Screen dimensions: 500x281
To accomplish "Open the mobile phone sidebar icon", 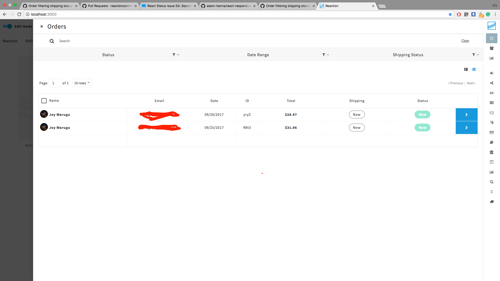I will coord(491,192).
